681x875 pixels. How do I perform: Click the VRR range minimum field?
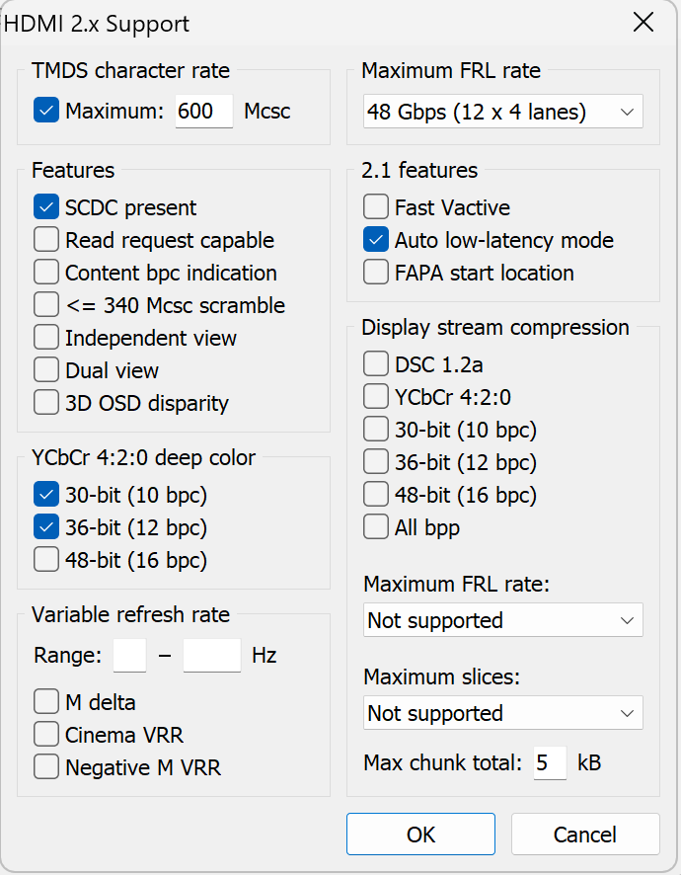(x=129, y=656)
